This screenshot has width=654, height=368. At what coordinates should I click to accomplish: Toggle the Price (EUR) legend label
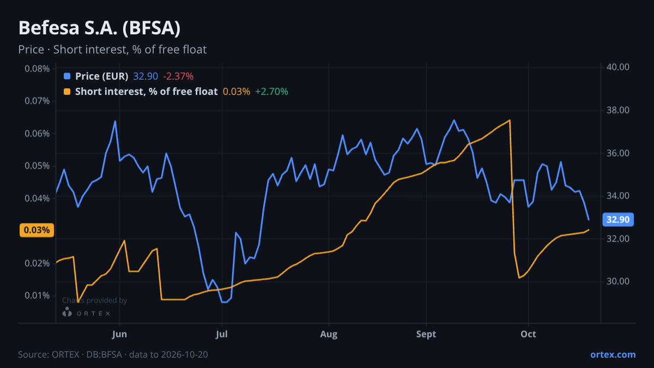coord(101,76)
